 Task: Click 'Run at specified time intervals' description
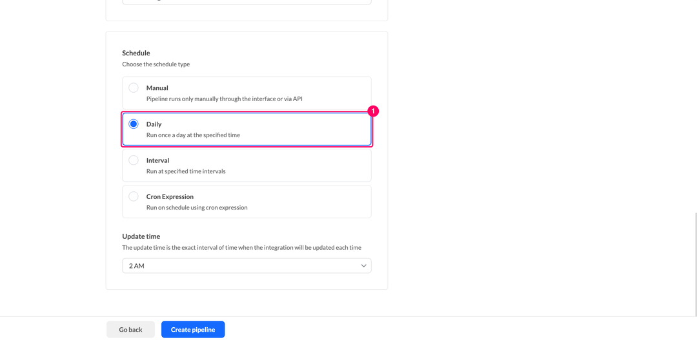186,171
